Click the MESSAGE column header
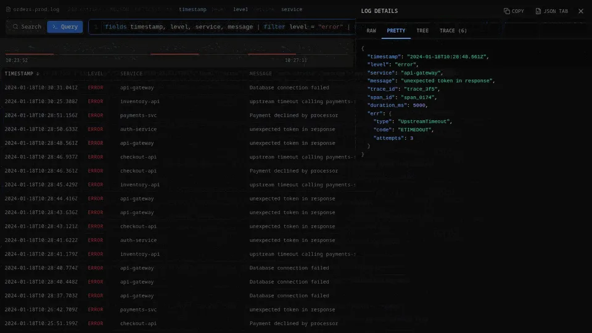Screen dimensions: 592x333 tap(260, 73)
